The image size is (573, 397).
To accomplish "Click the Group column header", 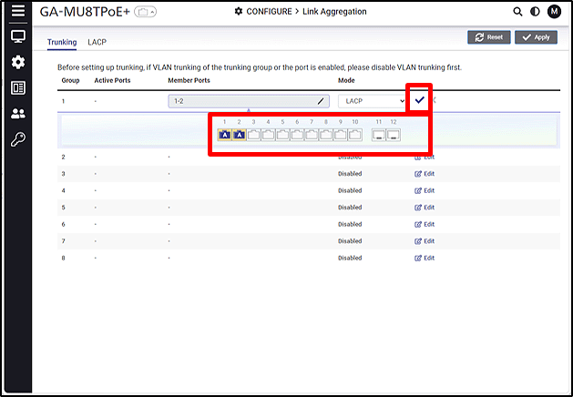I will coord(70,80).
